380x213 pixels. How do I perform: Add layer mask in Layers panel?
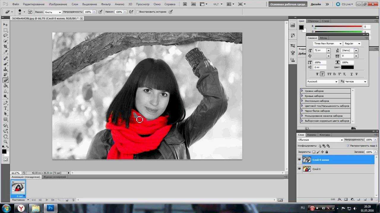point(345,199)
